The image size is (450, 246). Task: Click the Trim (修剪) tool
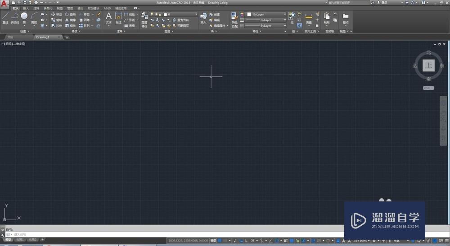tap(85, 14)
